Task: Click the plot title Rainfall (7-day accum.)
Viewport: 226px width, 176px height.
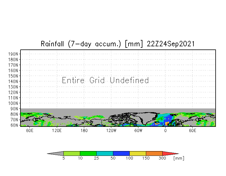Action: (x=81, y=44)
